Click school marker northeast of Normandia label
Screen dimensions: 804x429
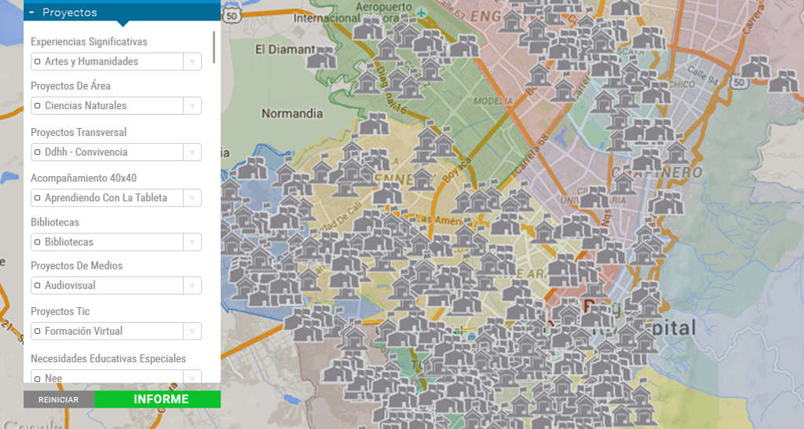[x=374, y=123]
